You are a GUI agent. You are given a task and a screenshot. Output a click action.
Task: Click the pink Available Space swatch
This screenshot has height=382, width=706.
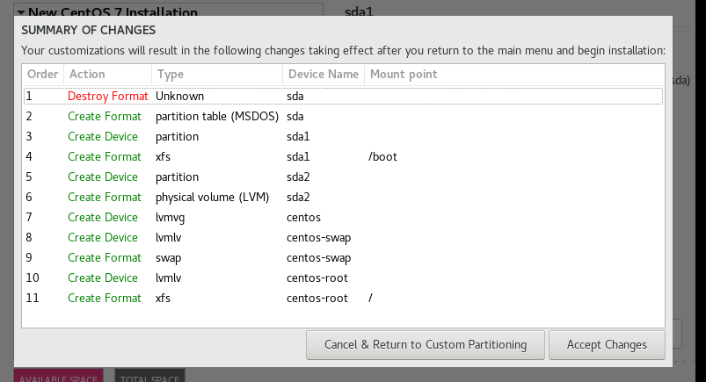coord(58,376)
